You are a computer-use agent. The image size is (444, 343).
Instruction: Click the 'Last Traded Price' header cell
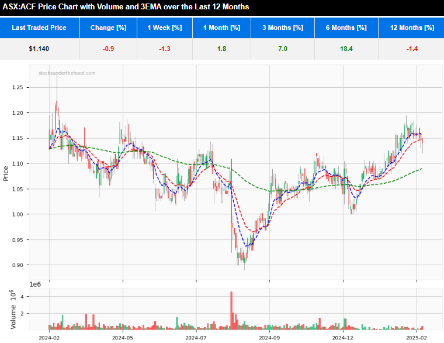tap(40, 28)
